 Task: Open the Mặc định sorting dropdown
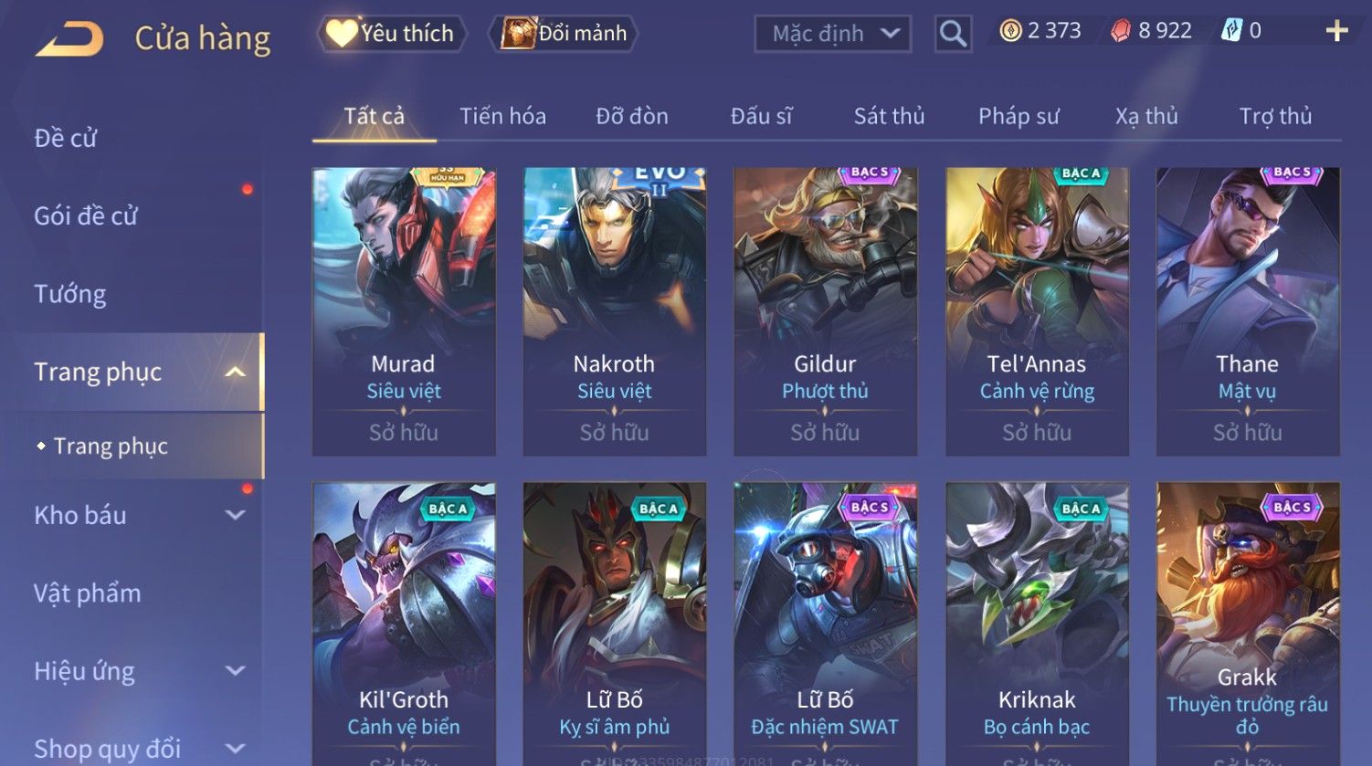point(832,34)
